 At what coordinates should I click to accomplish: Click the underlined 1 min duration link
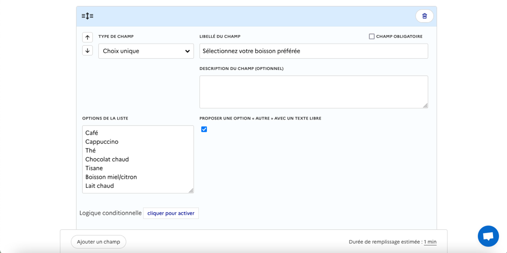pyautogui.click(x=430, y=242)
